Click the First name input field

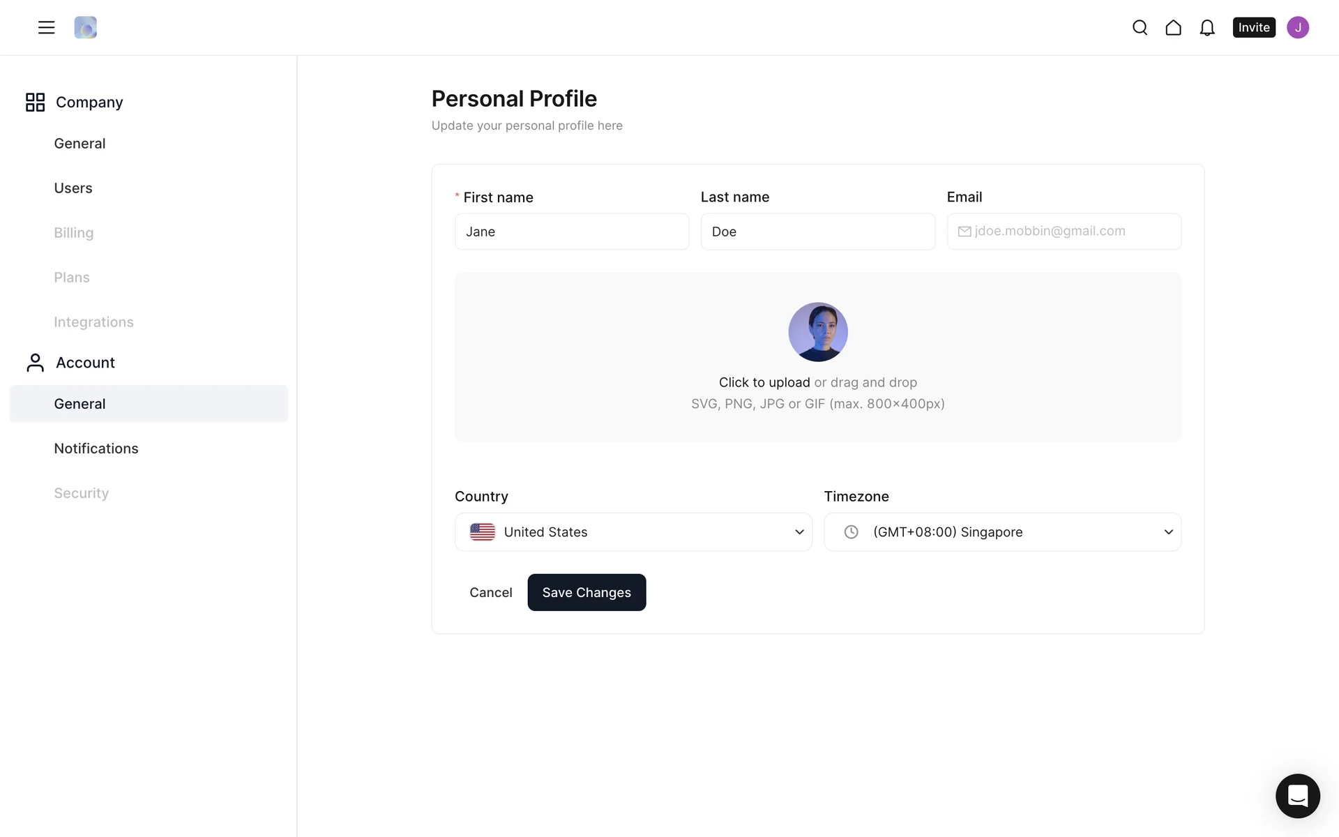(572, 232)
